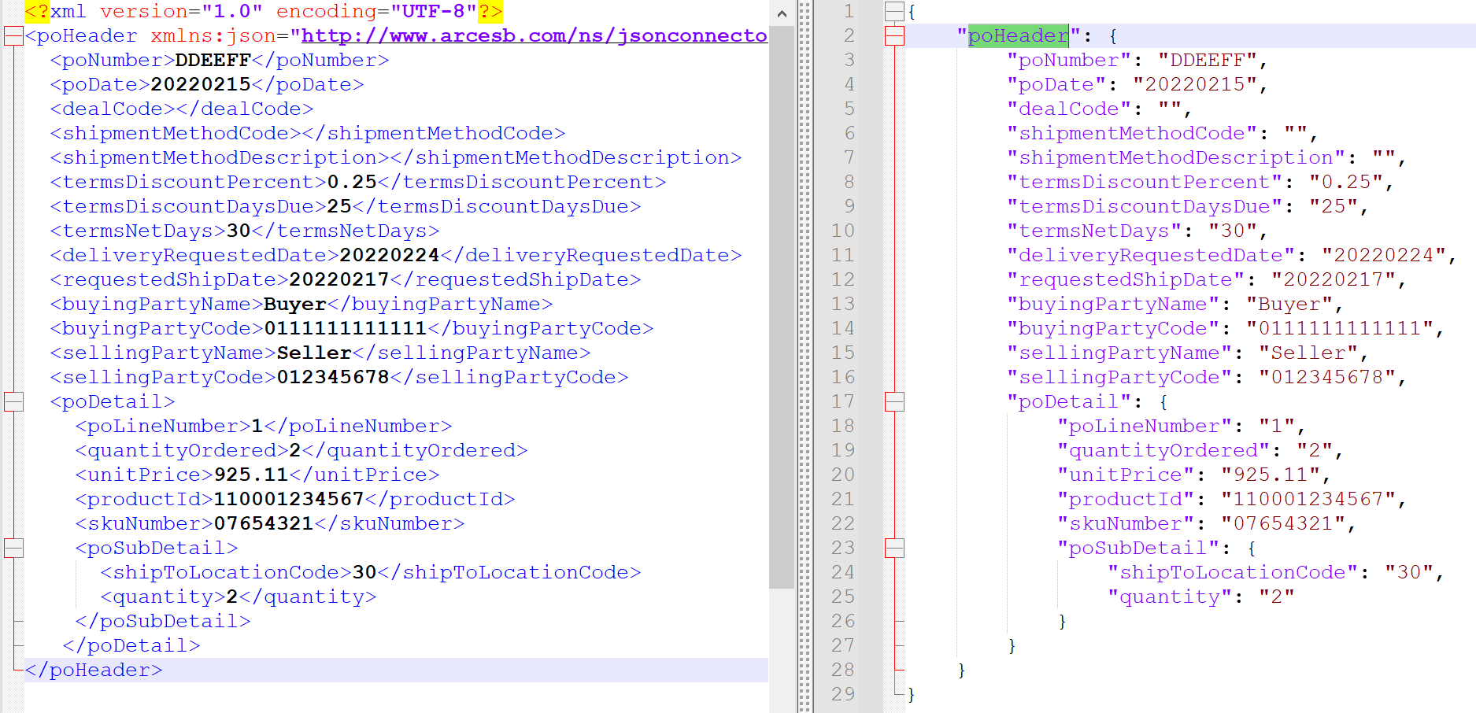Collapse the poDetail fold in XML pane
The width and height of the screenshot is (1476, 713).
click(13, 402)
